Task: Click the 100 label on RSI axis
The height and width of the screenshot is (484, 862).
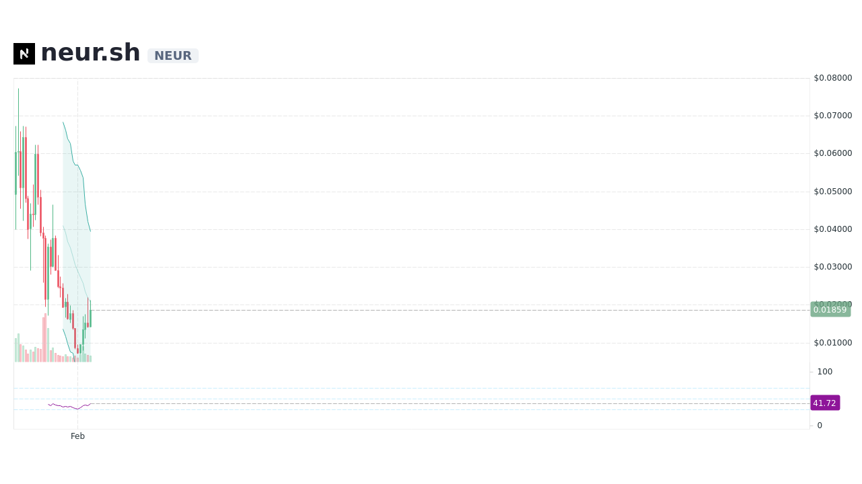Action: (x=825, y=372)
